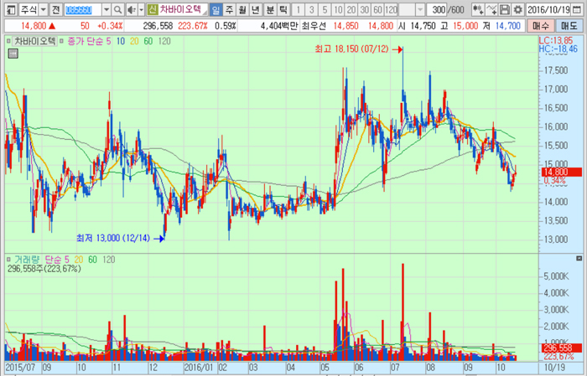Expand the dropdown beside the speaker icon
Screen dimensions: 587x376
click(139, 9)
